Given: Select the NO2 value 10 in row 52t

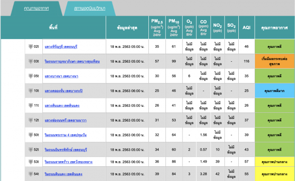Looking at the screenshot, I should coord(218,150).
